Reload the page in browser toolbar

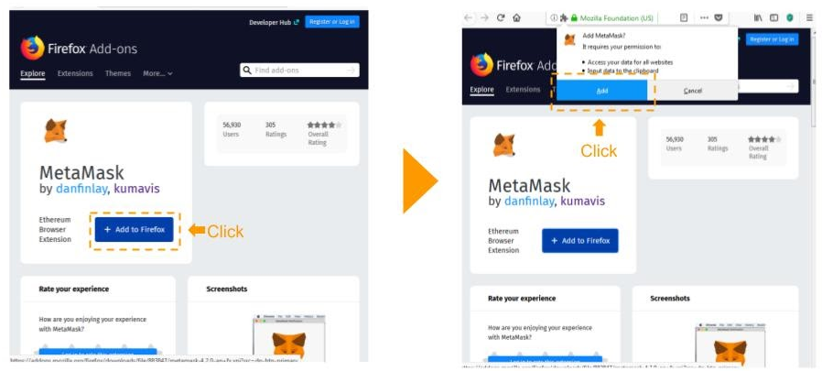pos(500,17)
